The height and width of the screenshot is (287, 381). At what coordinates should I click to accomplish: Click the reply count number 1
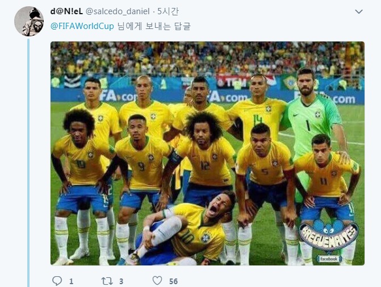71,281
